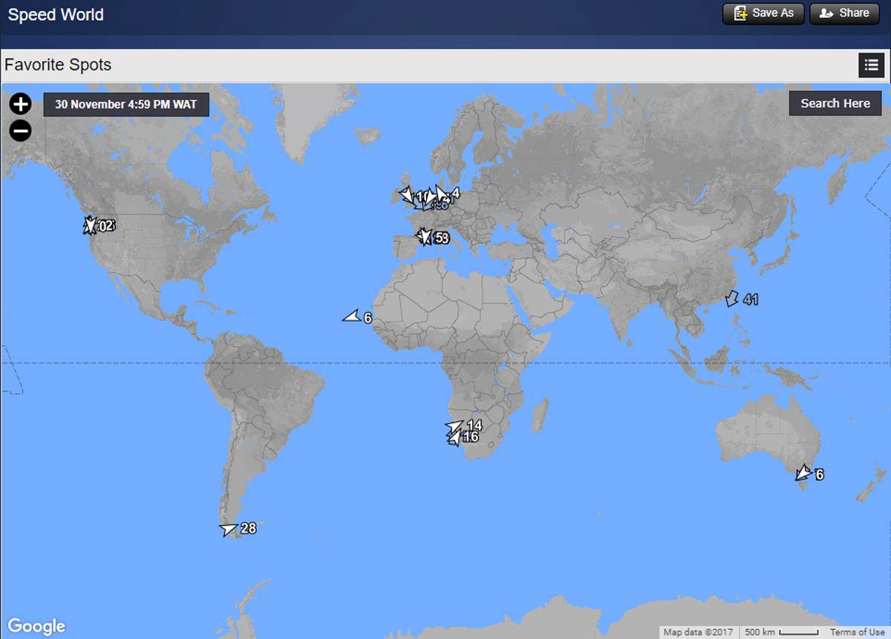Viewport: 891px width, 639px height.
Task: Click the wind marker labeled 53 near Spain
Action: [x=425, y=237]
